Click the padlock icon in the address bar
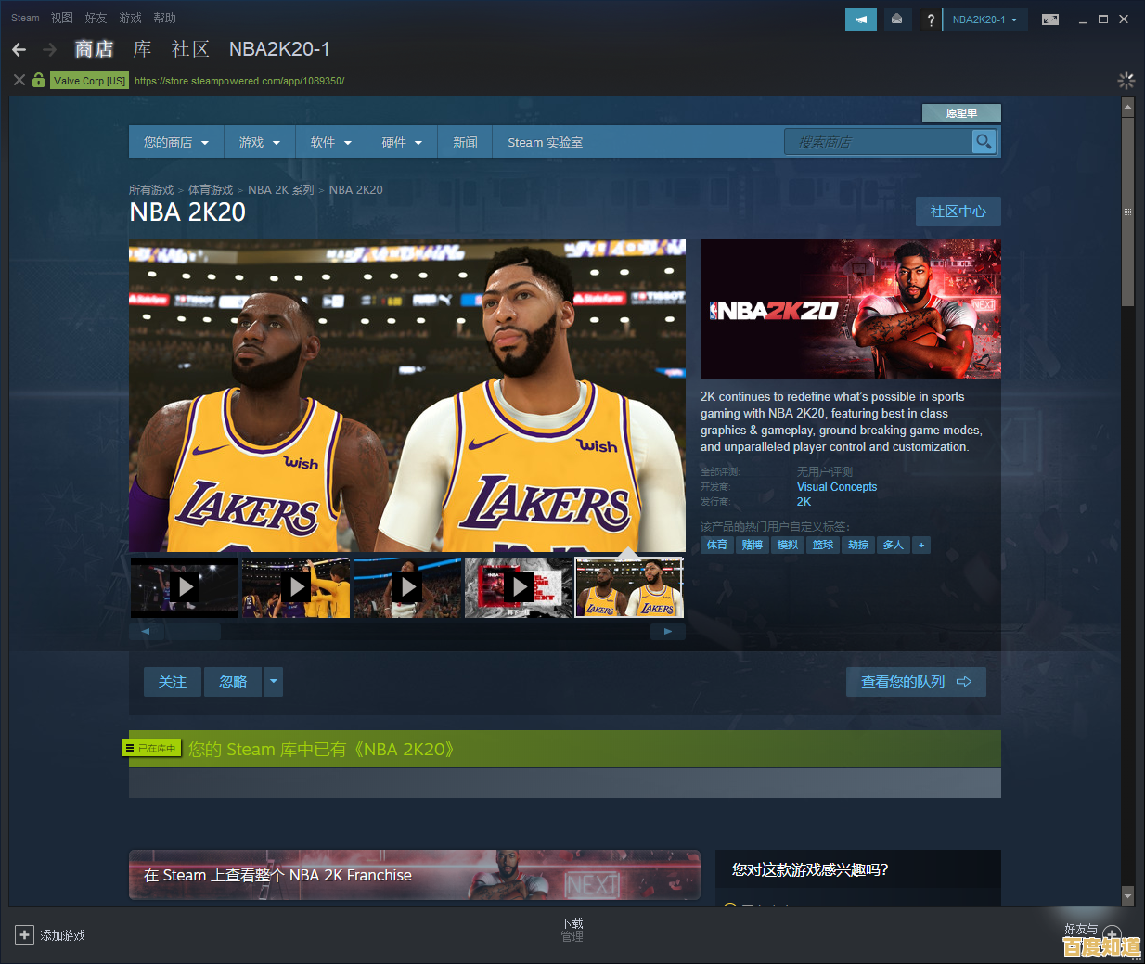This screenshot has height=964, width=1145. tap(38, 80)
